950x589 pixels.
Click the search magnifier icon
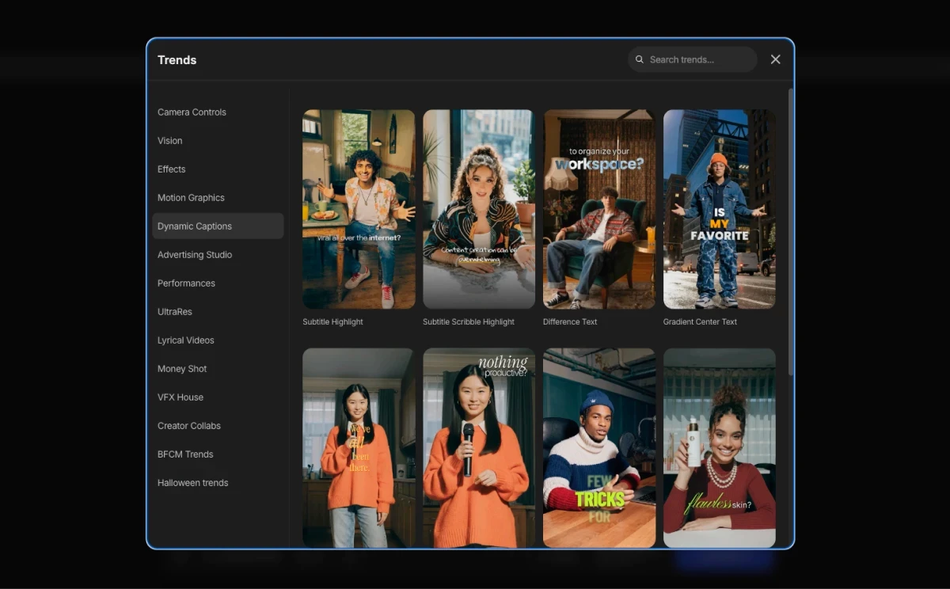(x=640, y=59)
